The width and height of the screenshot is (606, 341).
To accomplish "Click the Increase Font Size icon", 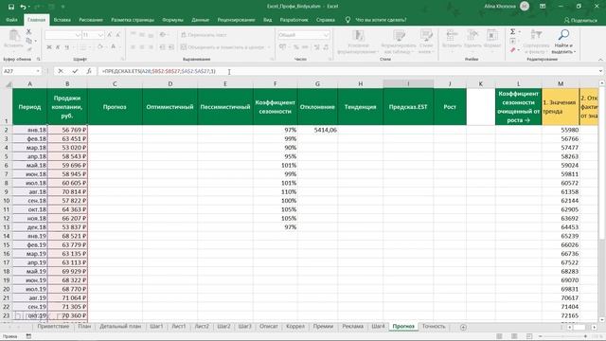I will point(110,35).
